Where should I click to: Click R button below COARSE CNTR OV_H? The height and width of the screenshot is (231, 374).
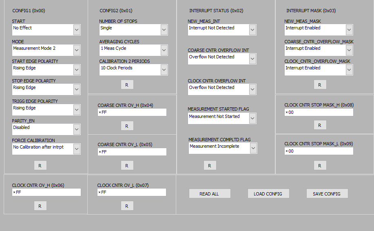[x=127, y=126]
